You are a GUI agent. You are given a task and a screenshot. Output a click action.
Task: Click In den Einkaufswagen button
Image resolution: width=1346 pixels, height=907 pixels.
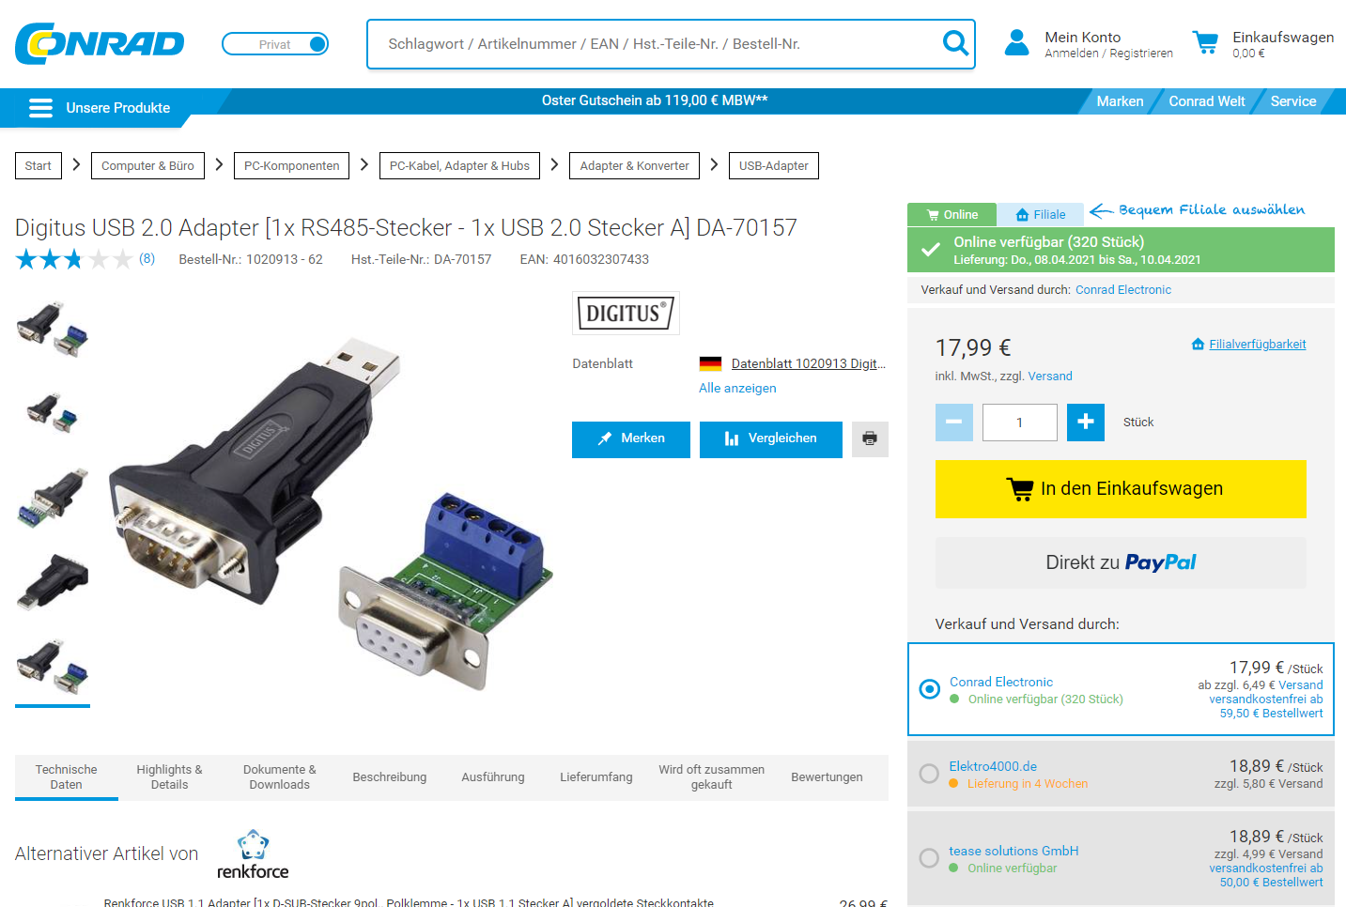tap(1121, 489)
